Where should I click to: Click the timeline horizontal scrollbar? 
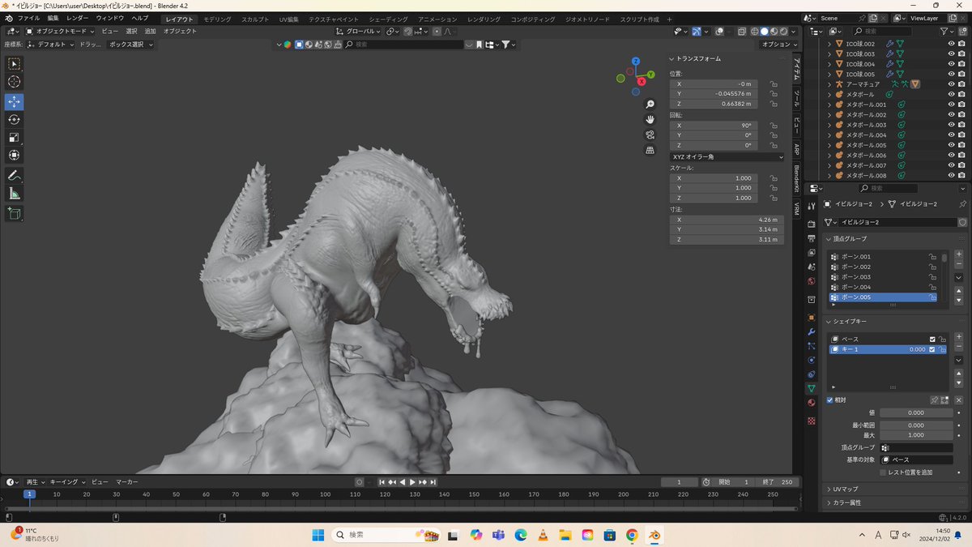click(401, 509)
